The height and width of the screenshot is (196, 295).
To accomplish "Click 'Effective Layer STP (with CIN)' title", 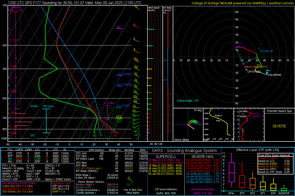I will [257, 150].
